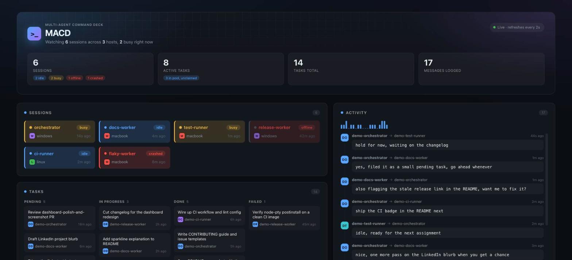Image resolution: width=572 pixels, height=260 pixels.
Task: Click the Pending column header
Action: click(35, 202)
